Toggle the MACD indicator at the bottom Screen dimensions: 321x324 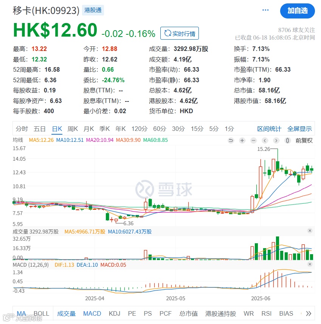click(92, 314)
